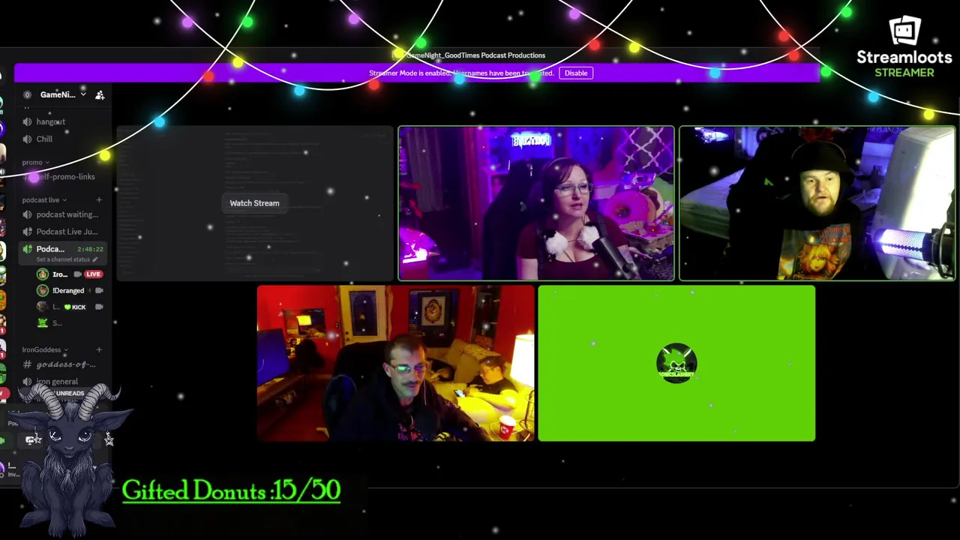Open the GameNi... server header menu
The width and height of the screenshot is (960, 540).
pyautogui.click(x=64, y=94)
